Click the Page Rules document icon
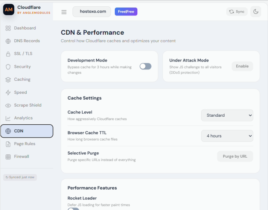This screenshot has height=210, width=268. pyautogui.click(x=8, y=144)
